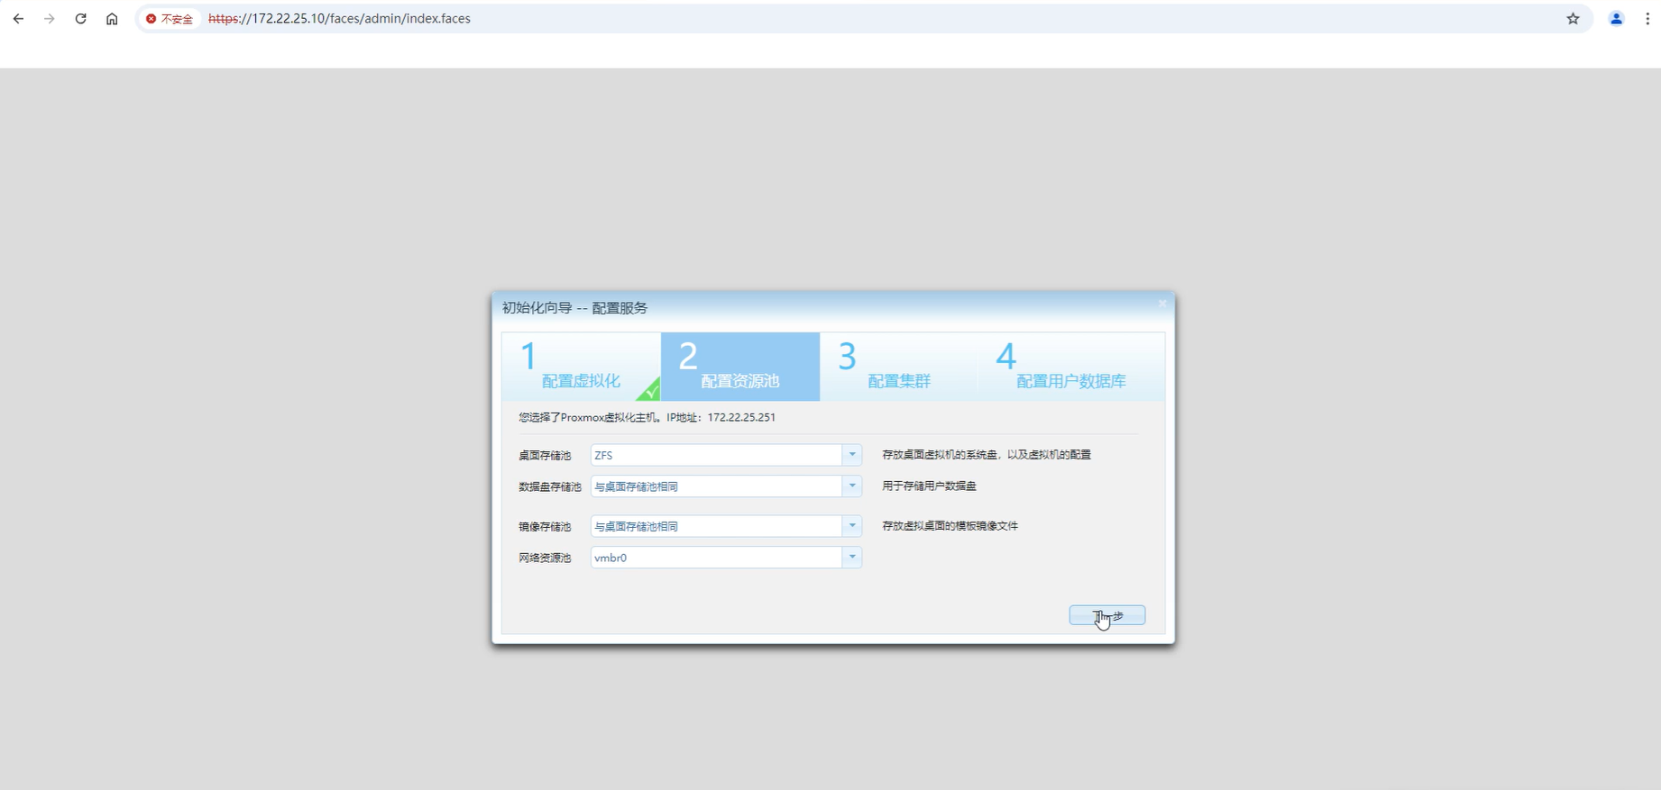Click the 下一步 next button
The width and height of the screenshot is (1661, 790).
coord(1107,615)
